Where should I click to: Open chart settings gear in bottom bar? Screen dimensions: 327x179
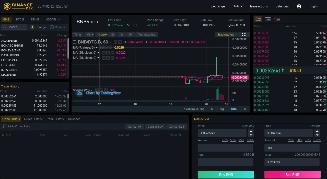[x=245, y=109]
